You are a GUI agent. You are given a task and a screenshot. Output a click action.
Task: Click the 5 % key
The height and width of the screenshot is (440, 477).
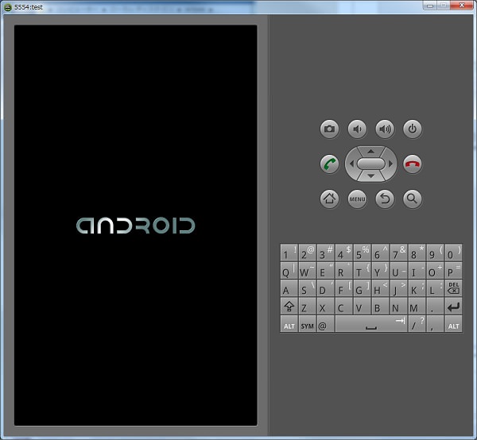click(362, 253)
